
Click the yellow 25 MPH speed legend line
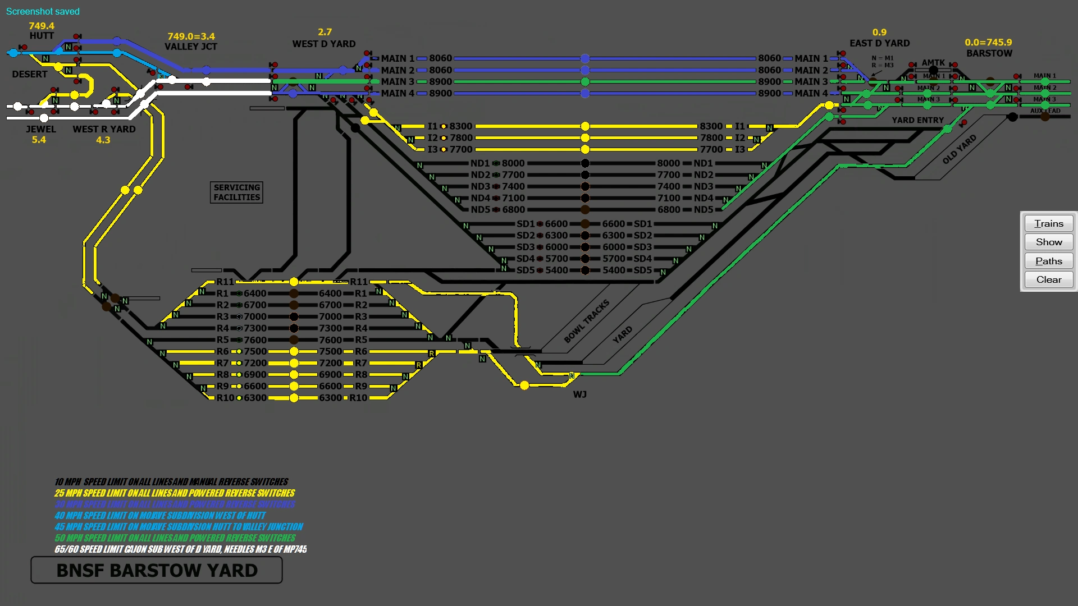pos(174,493)
